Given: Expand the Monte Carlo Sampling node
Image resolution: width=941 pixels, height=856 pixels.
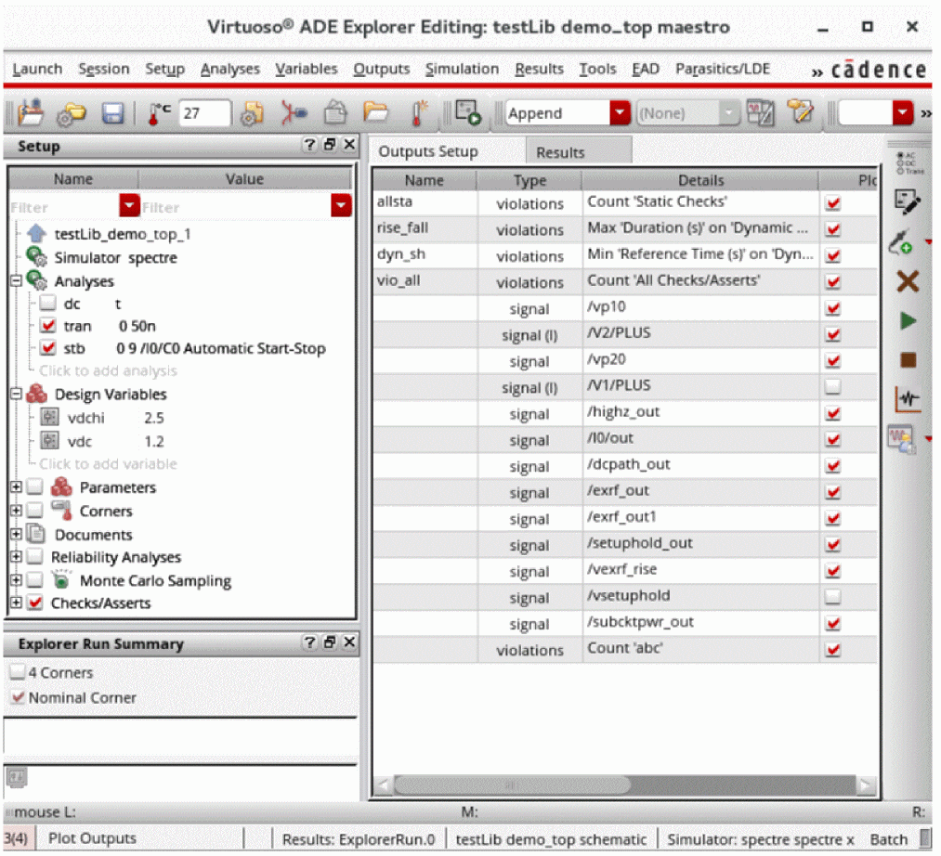Looking at the screenshot, I should (x=17, y=581).
